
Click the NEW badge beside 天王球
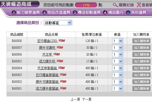[57, 54]
